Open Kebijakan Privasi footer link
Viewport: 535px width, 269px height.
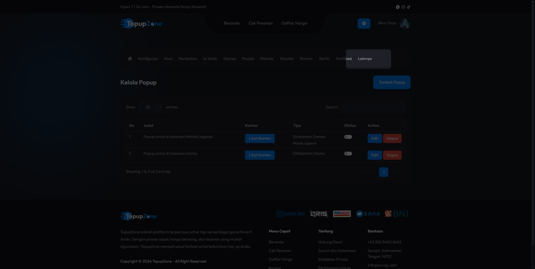pos(333,259)
